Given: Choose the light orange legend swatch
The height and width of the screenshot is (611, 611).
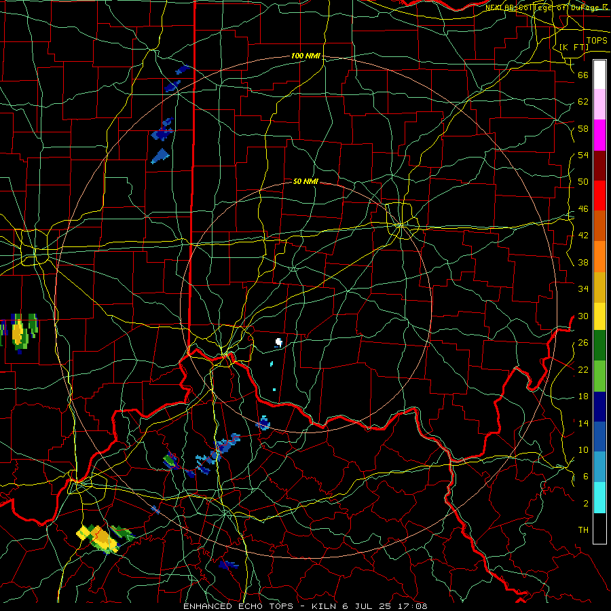Looking at the screenshot, I should (599, 257).
